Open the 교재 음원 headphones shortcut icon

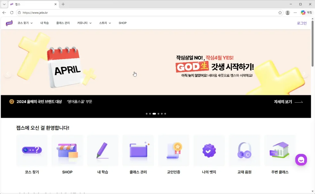pos(244,150)
